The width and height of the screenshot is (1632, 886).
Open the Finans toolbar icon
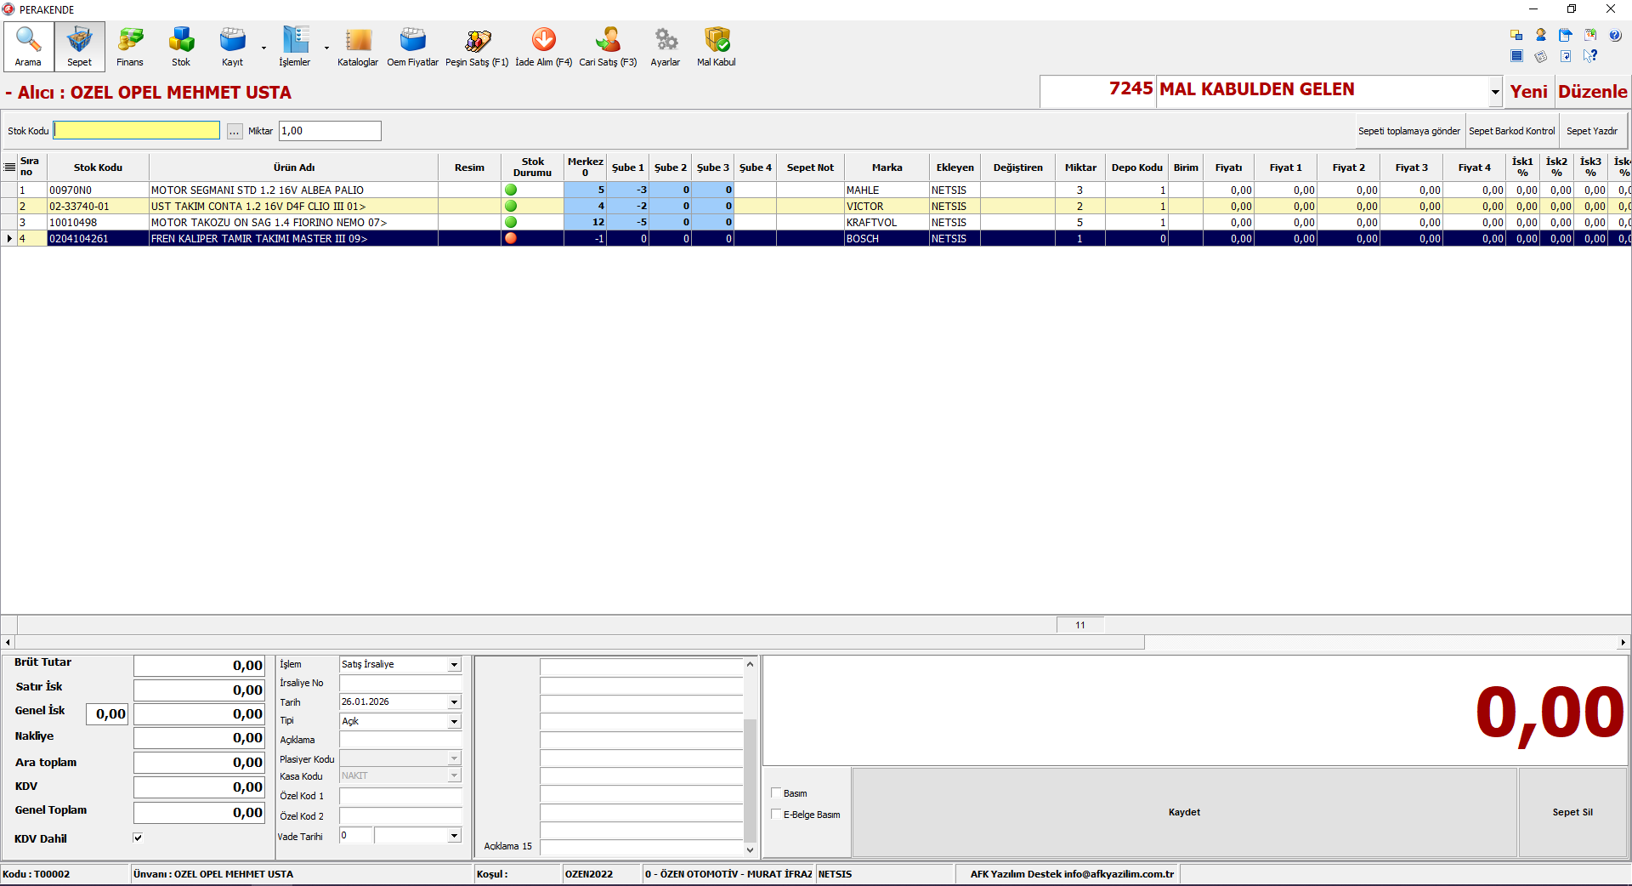[x=130, y=46]
